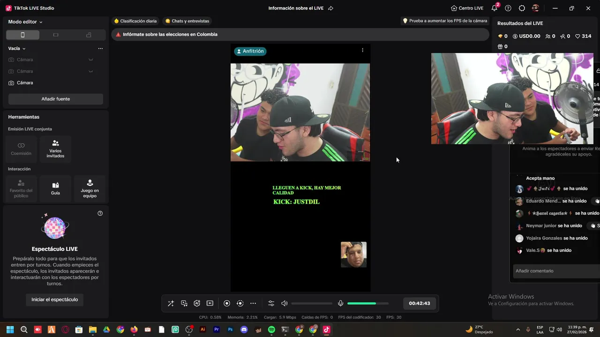
Task: Click the Colombia elections information banner
Action: (x=300, y=35)
